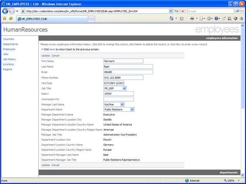The image size is (246, 184).
Task: Expand the address bar history dropdown
Action: 171,11
